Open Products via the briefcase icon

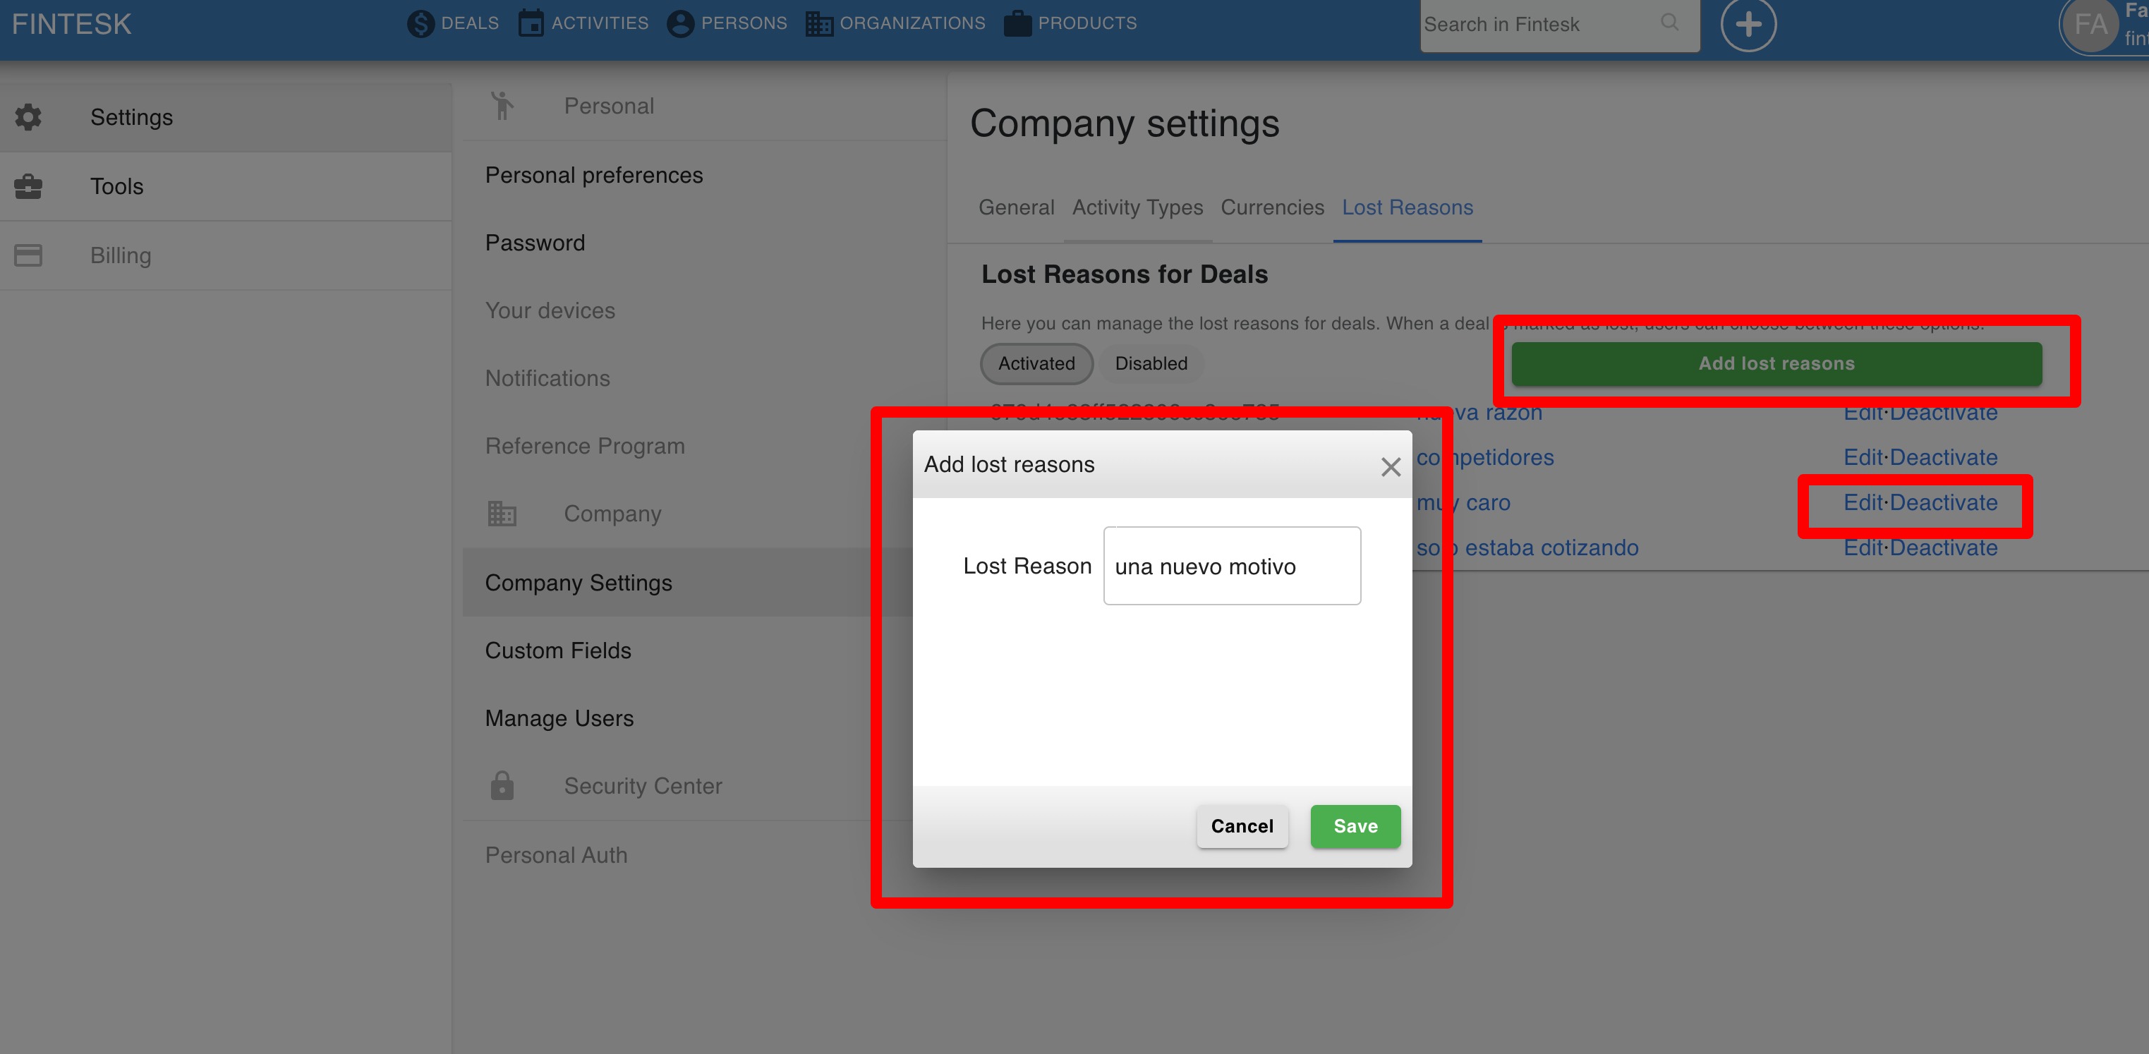[1017, 23]
